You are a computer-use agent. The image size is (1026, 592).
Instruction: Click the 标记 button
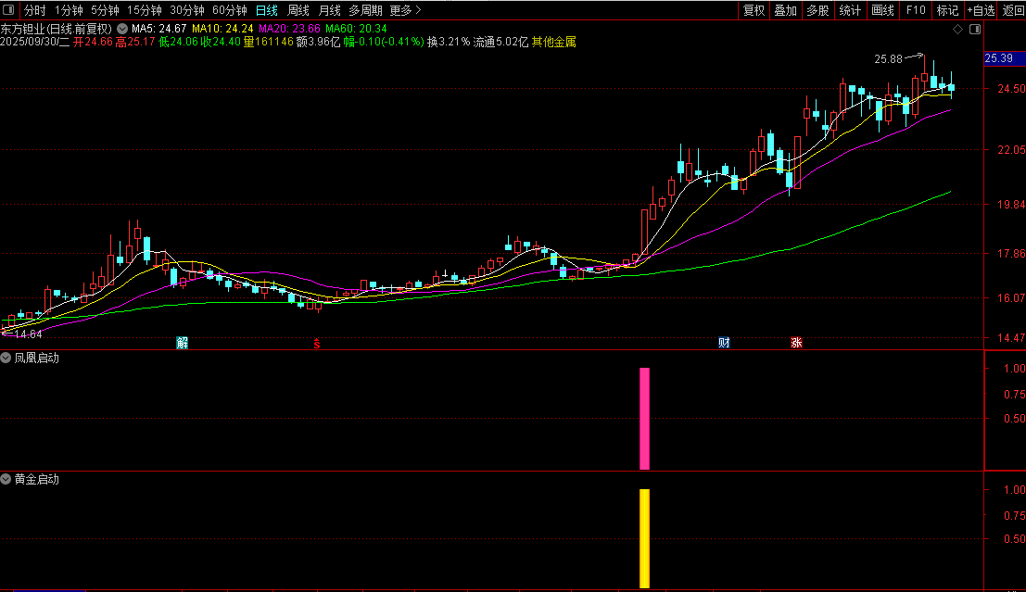947,10
